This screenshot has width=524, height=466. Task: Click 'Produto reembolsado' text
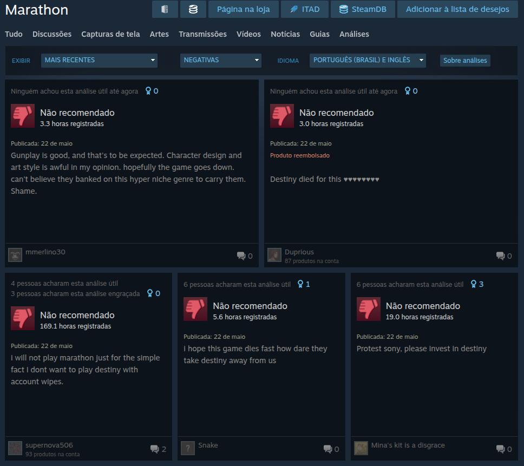300,155
